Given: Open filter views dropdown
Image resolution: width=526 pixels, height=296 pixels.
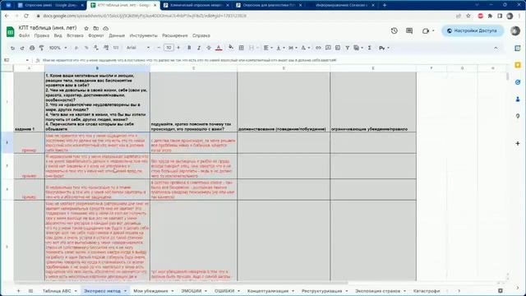Looking at the screenshot, I should click(x=358, y=48).
